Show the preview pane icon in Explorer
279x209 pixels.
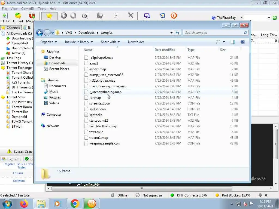click(x=233, y=42)
